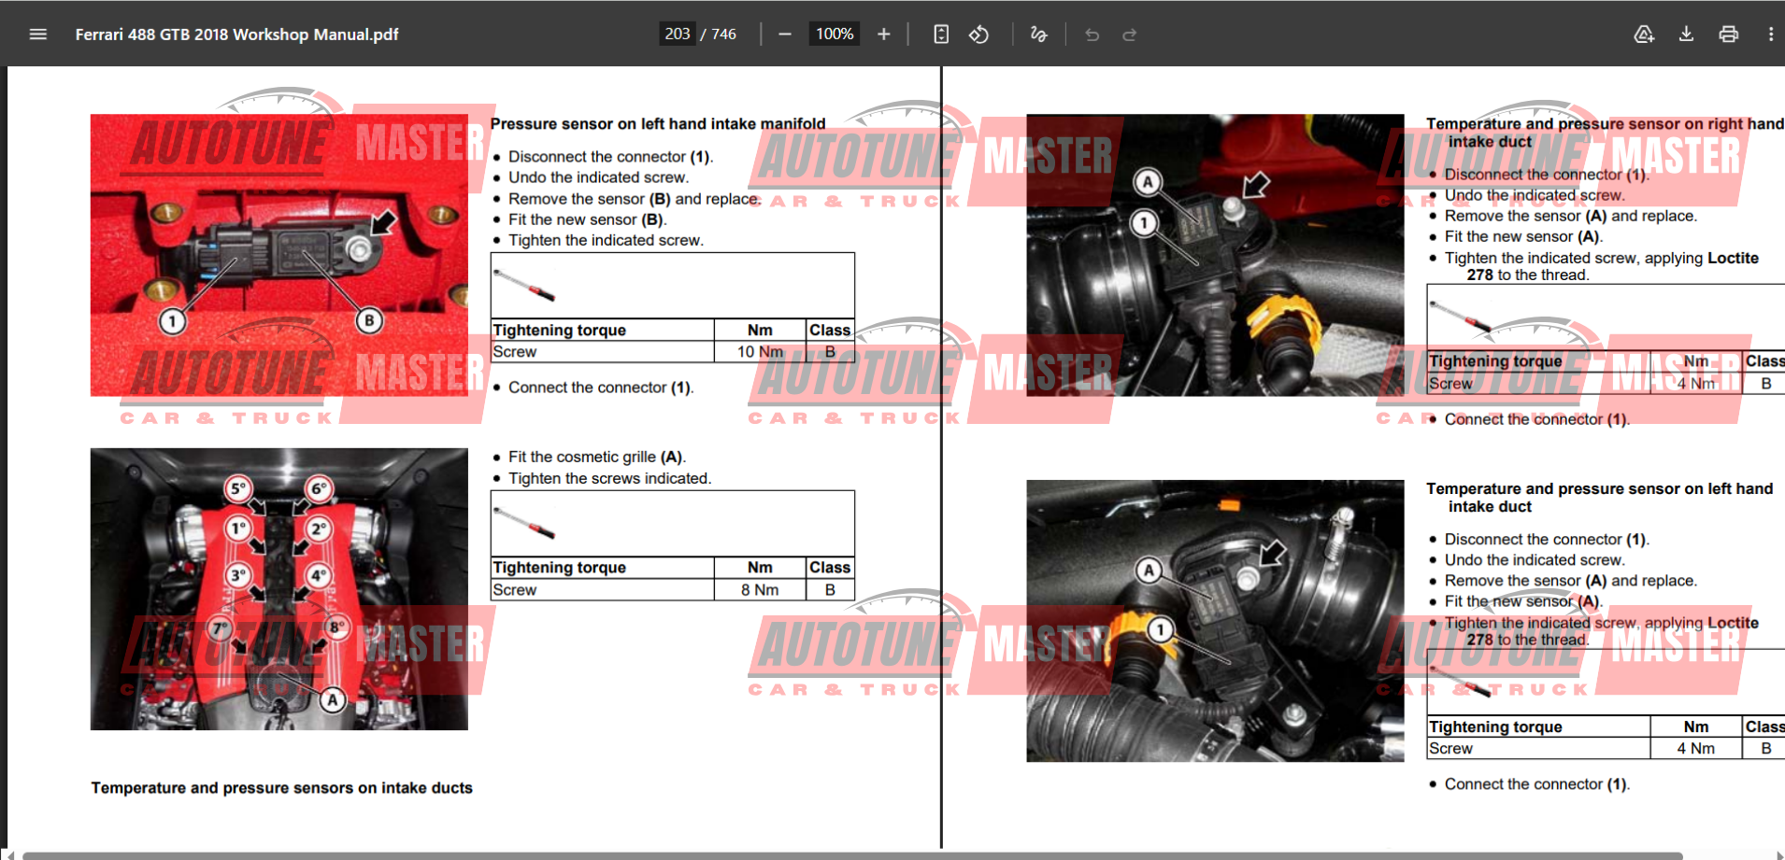1785x860 pixels.
Task: Click the left-hand intake duct sensor photo
Action: 1215,621
